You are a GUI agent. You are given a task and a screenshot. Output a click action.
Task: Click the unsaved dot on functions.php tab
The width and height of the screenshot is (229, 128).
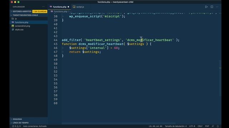point(68,7)
